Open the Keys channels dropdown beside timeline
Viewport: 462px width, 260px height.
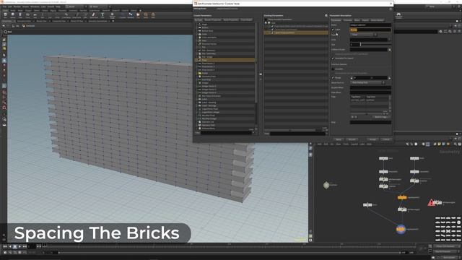click(446, 246)
